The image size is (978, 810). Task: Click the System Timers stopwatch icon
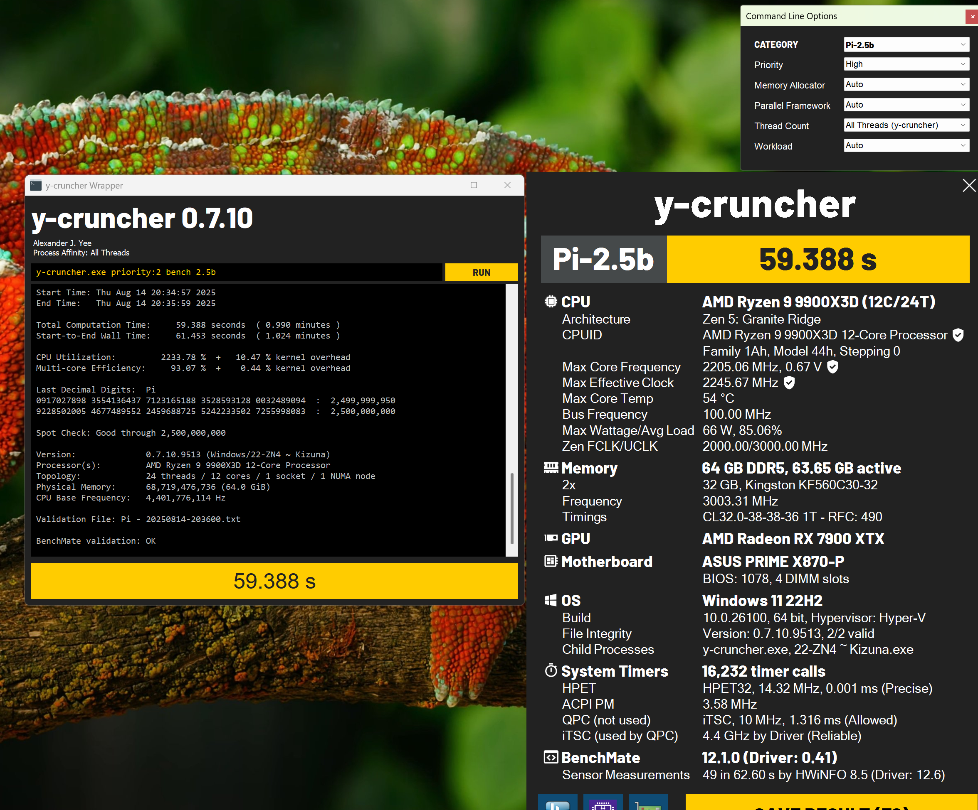[x=551, y=670]
